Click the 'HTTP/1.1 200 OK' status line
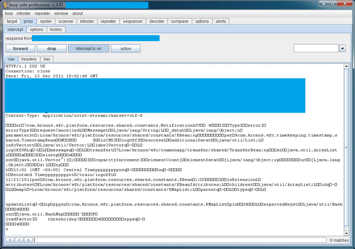 coord(25,66)
